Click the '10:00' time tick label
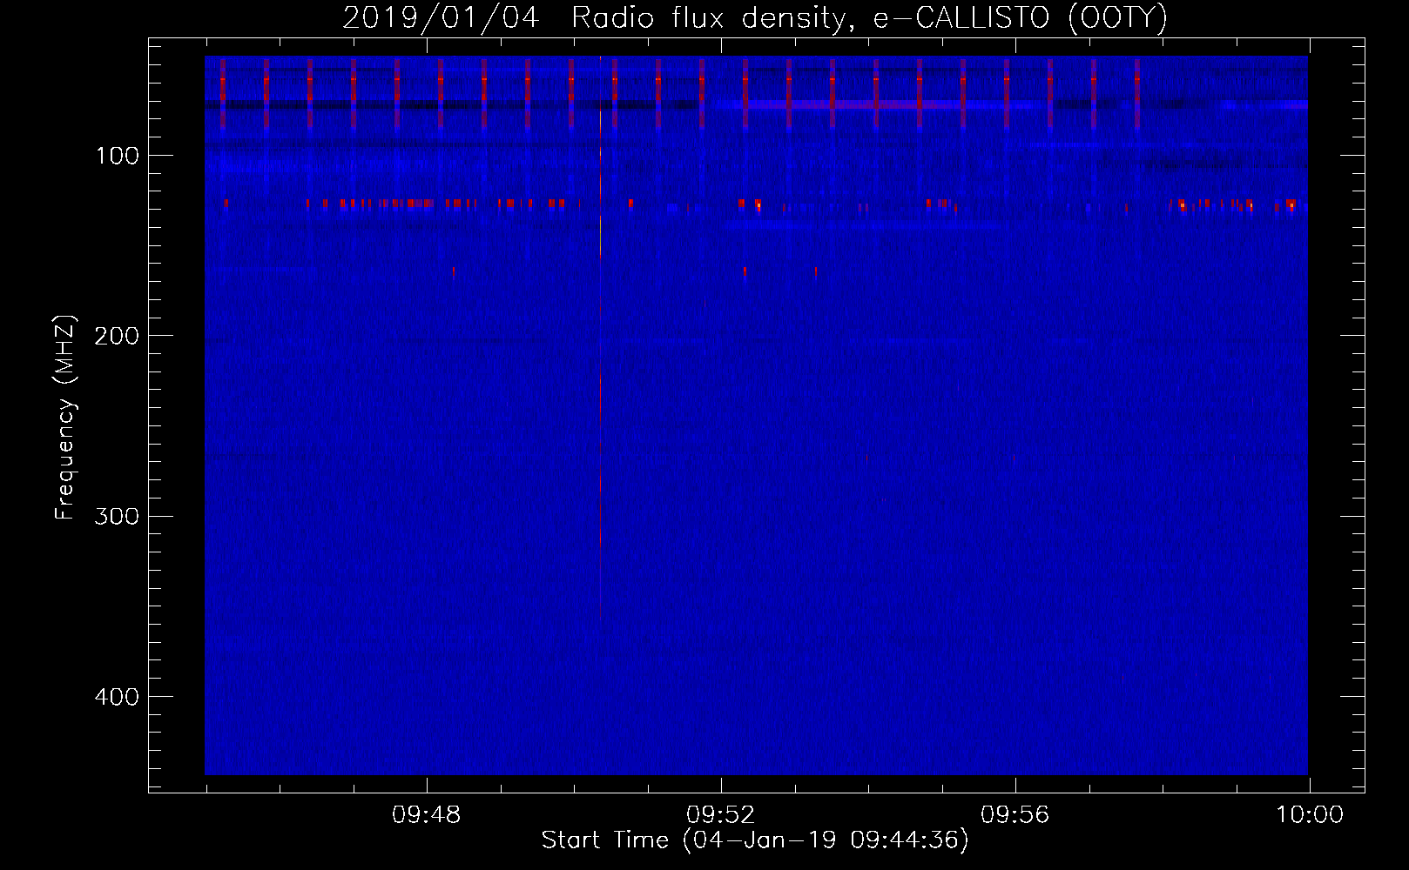1409x870 pixels. point(1310,815)
